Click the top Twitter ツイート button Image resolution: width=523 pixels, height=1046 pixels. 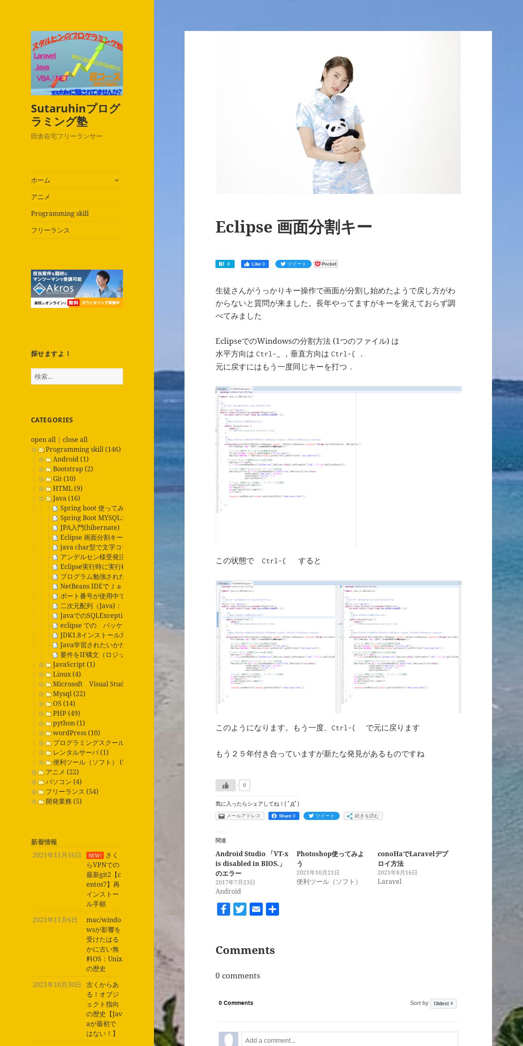[293, 264]
